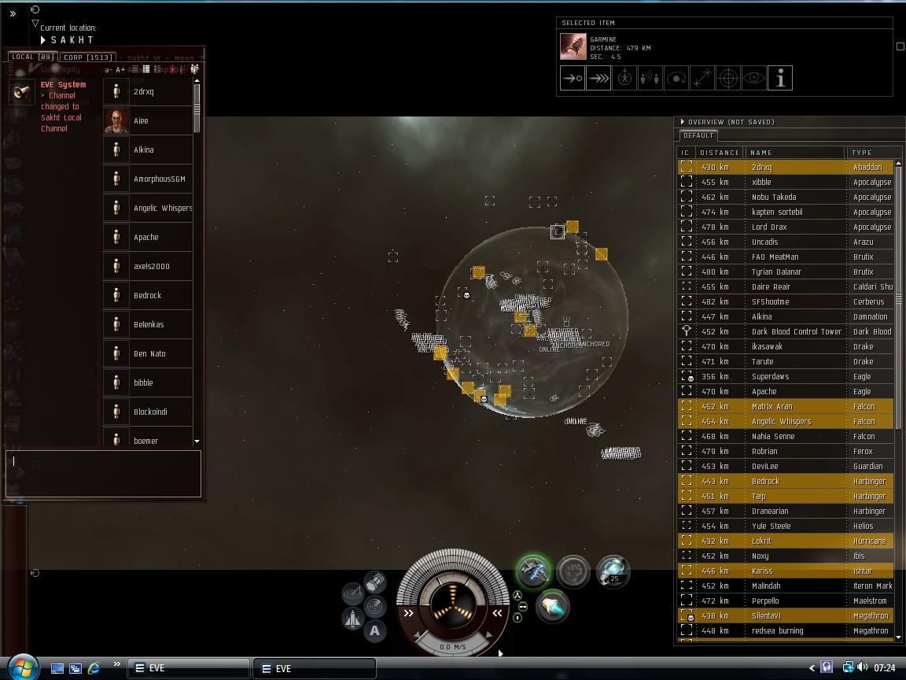Click the chat member list scrollbar
Image resolution: width=906 pixels, height=680 pixels.
[197, 108]
